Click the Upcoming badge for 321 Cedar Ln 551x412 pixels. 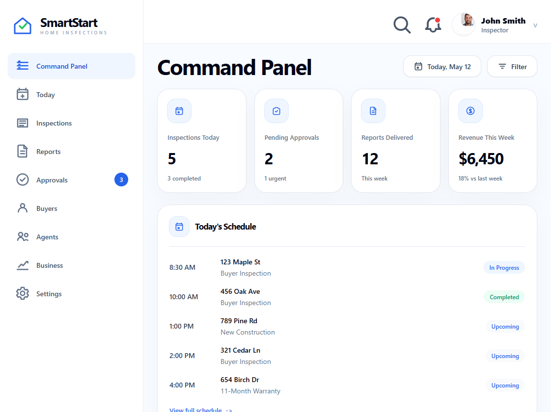click(x=505, y=356)
